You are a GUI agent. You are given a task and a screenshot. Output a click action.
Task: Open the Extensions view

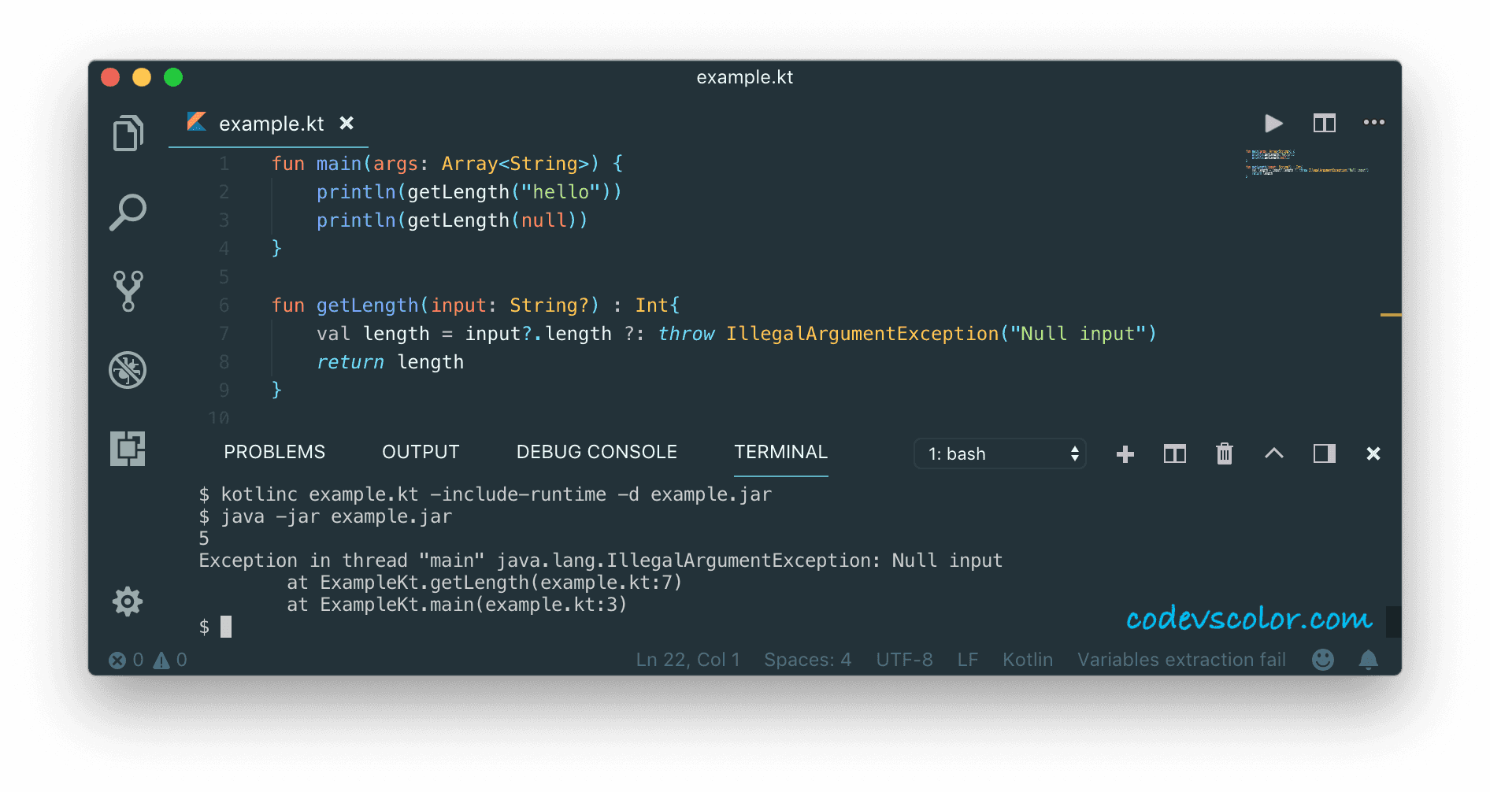(128, 449)
